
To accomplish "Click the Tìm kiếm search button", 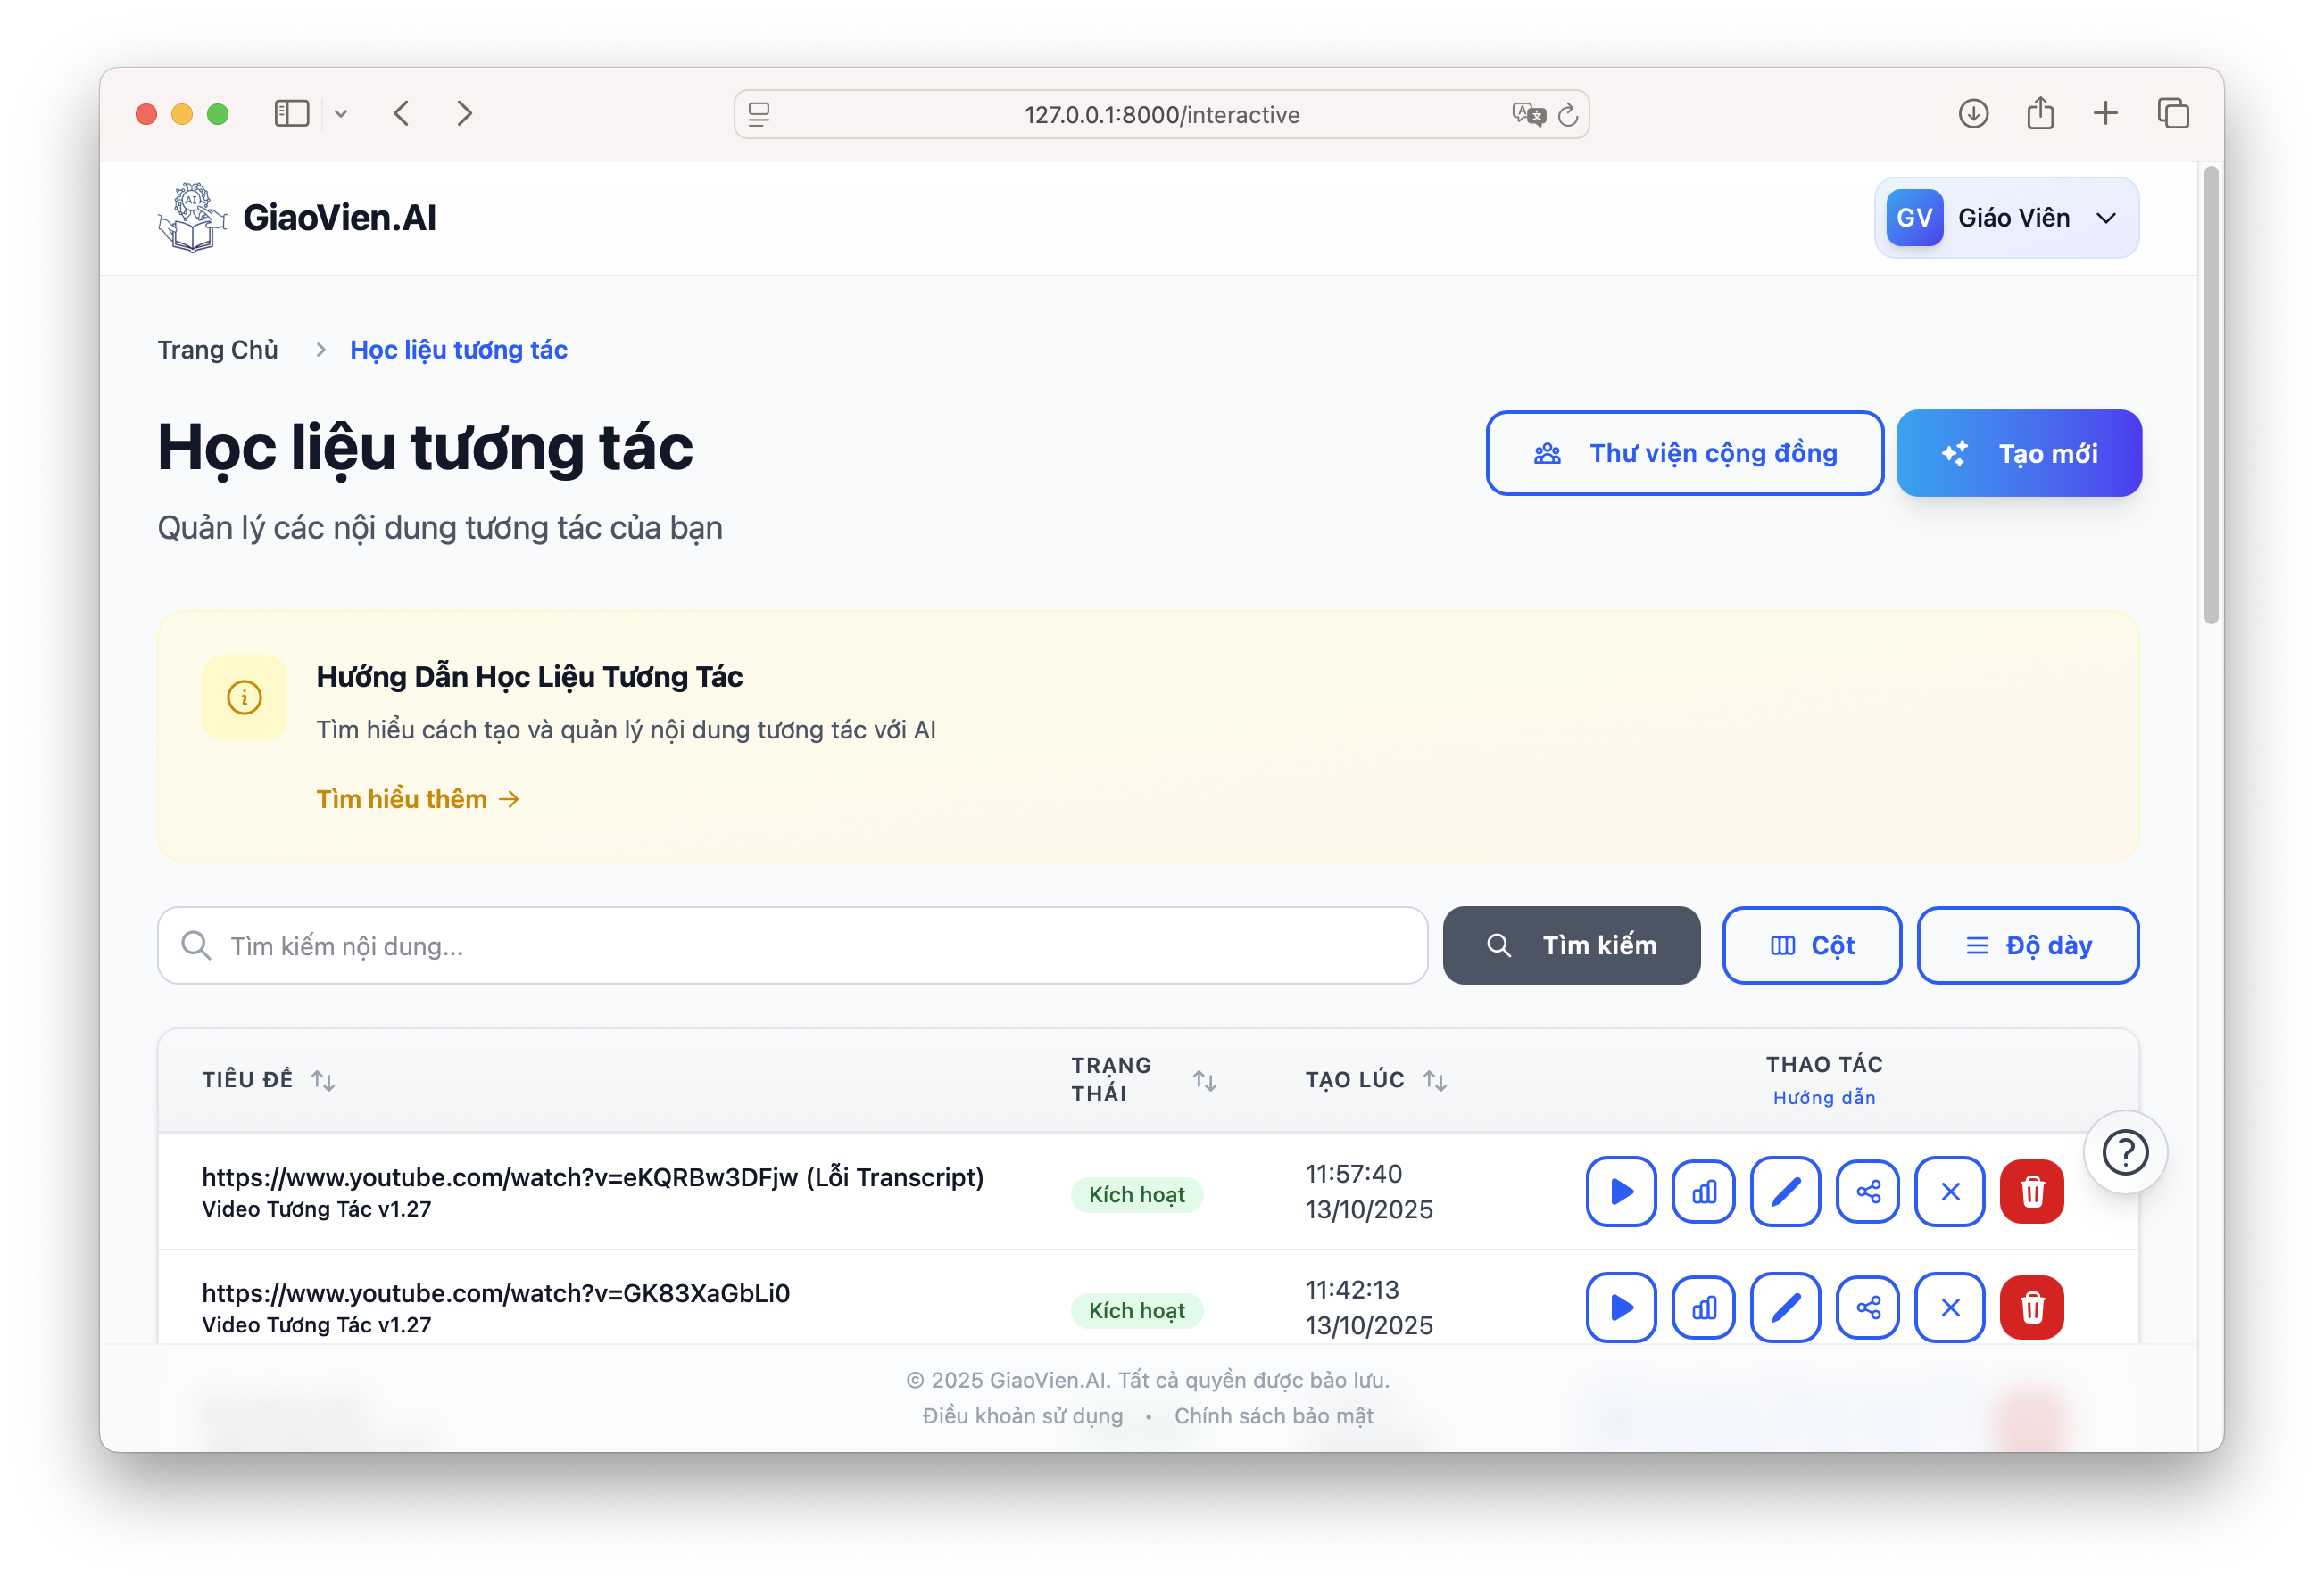I will 1571,945.
